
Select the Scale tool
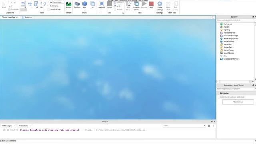click(36, 5)
